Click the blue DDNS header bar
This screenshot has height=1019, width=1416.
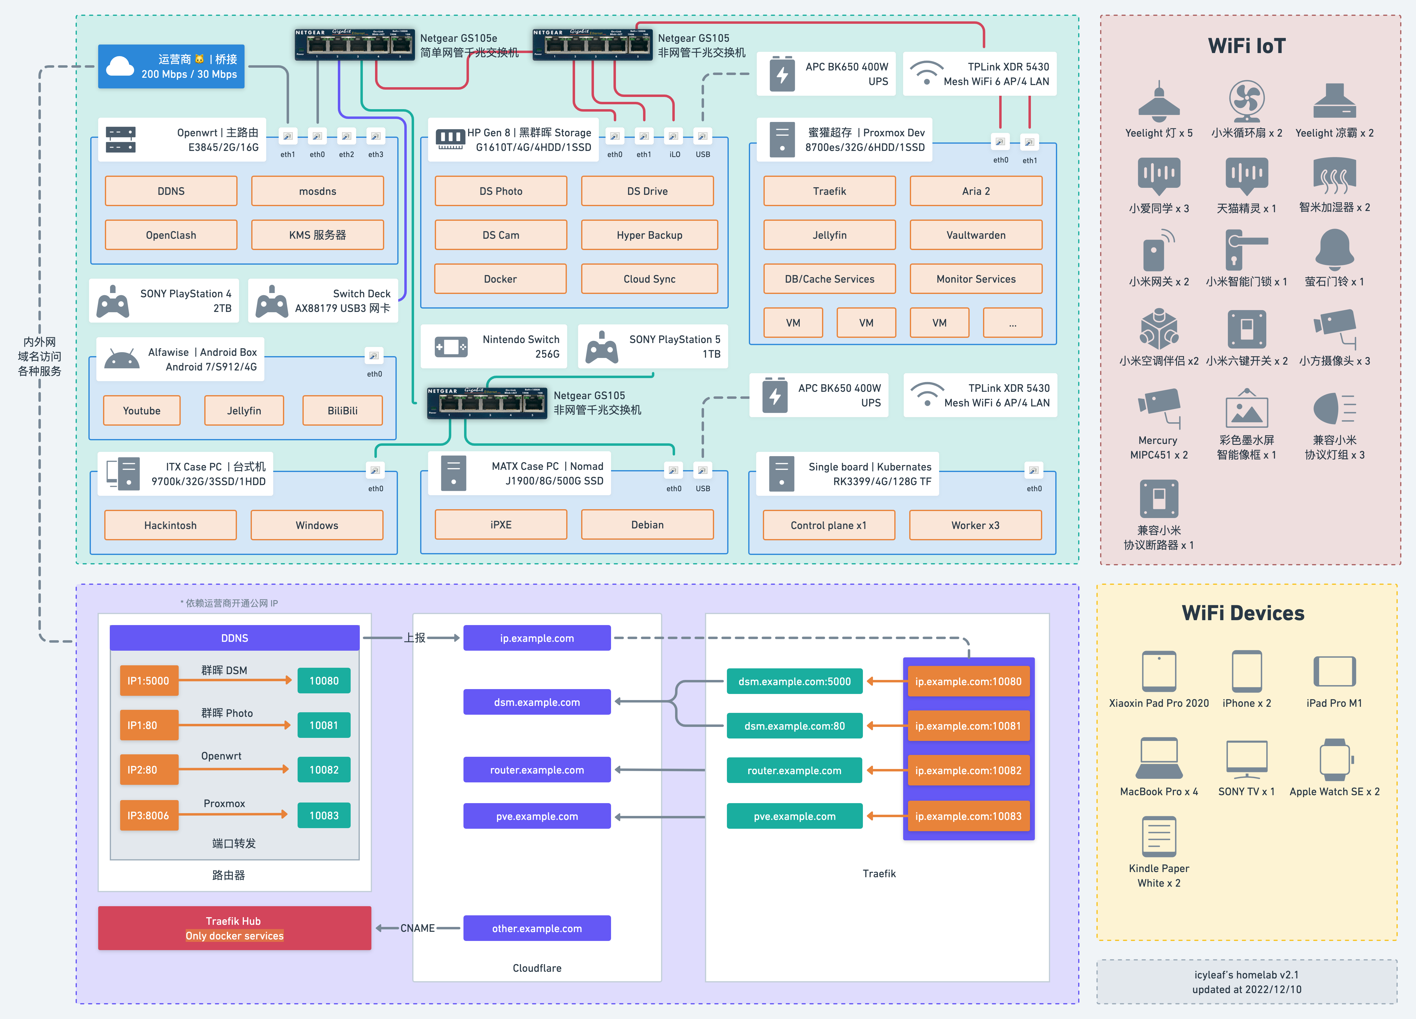click(x=234, y=638)
